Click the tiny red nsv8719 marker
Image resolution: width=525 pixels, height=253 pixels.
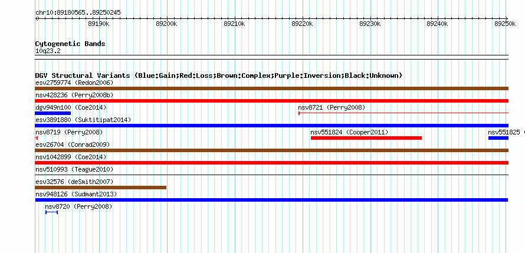(37, 138)
